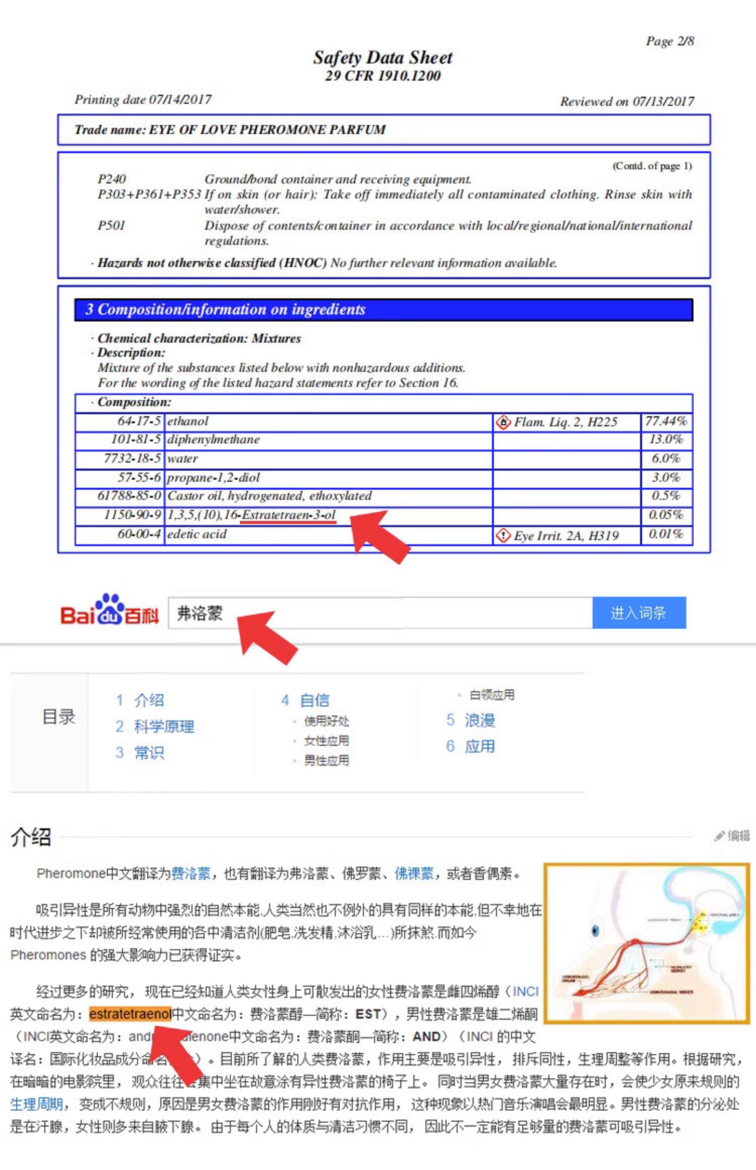Click the Printing date 07/14/2017 text
Screen dimensions: 756x1170
(143, 99)
